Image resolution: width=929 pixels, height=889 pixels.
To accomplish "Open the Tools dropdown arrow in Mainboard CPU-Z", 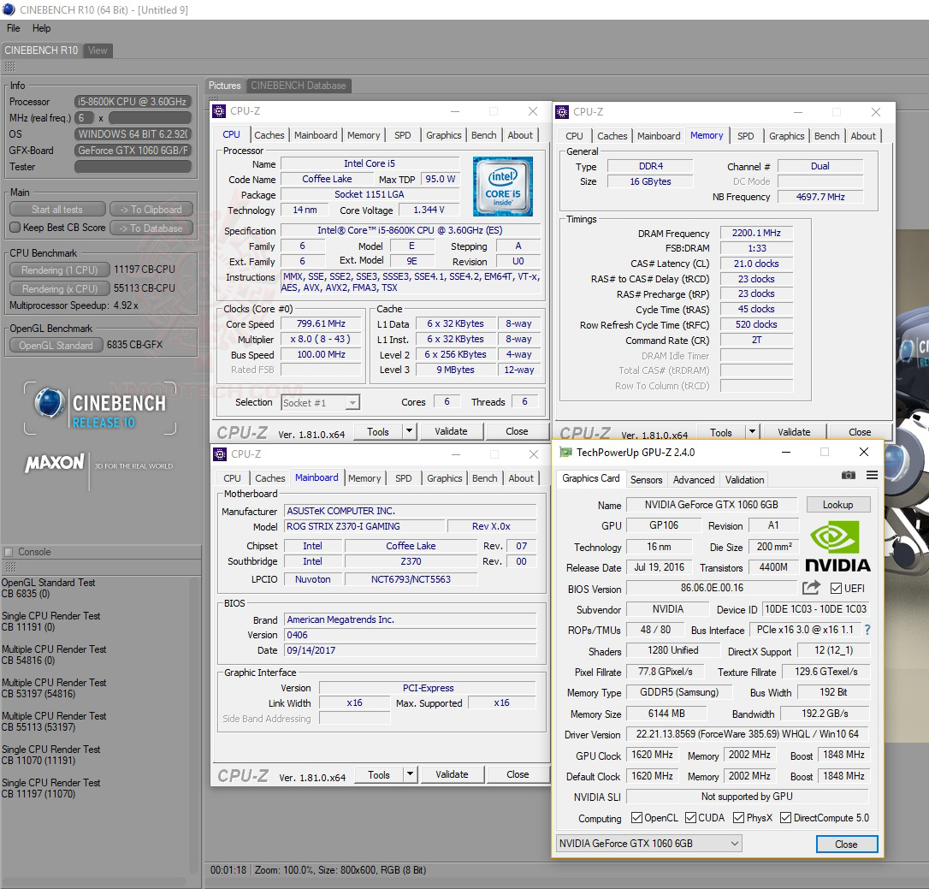I will pyautogui.click(x=410, y=774).
